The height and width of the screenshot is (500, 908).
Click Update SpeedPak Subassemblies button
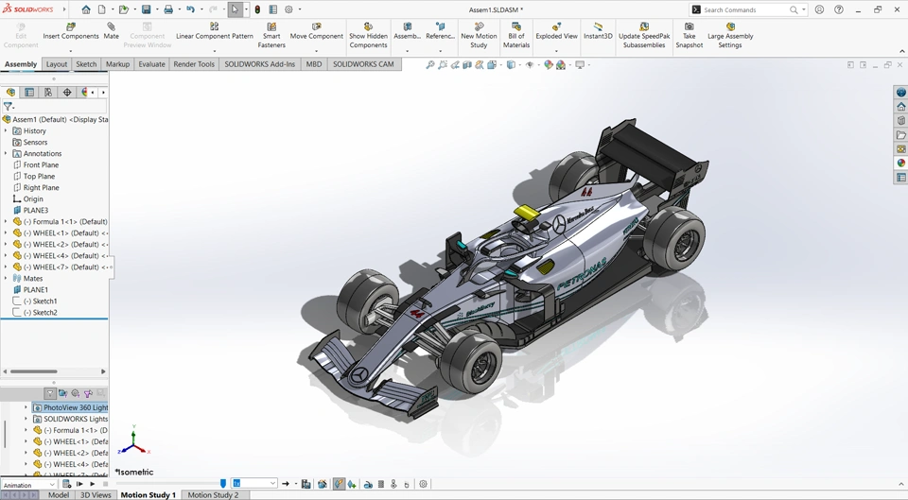644,36
